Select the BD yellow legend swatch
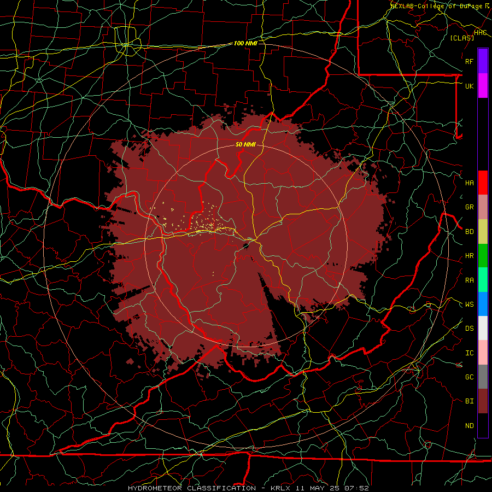Image resolution: width=492 pixels, height=492 pixels. (483, 232)
